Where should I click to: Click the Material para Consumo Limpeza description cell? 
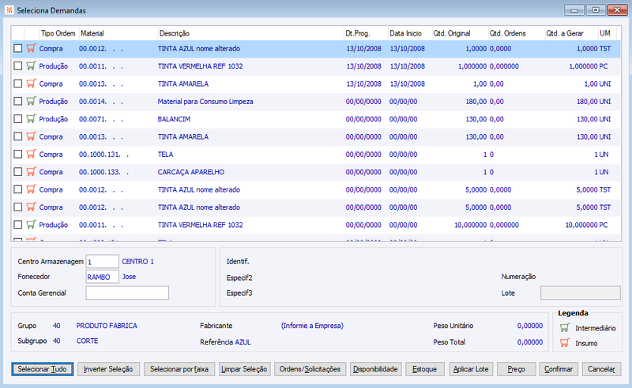(x=205, y=102)
